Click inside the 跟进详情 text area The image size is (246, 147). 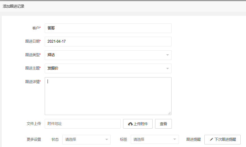(x=108, y=96)
